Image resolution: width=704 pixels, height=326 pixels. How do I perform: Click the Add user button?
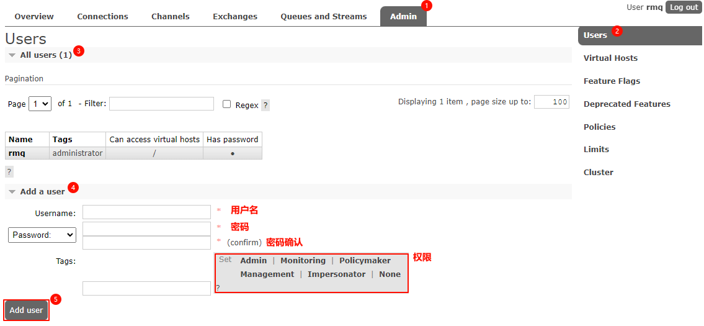pos(27,310)
